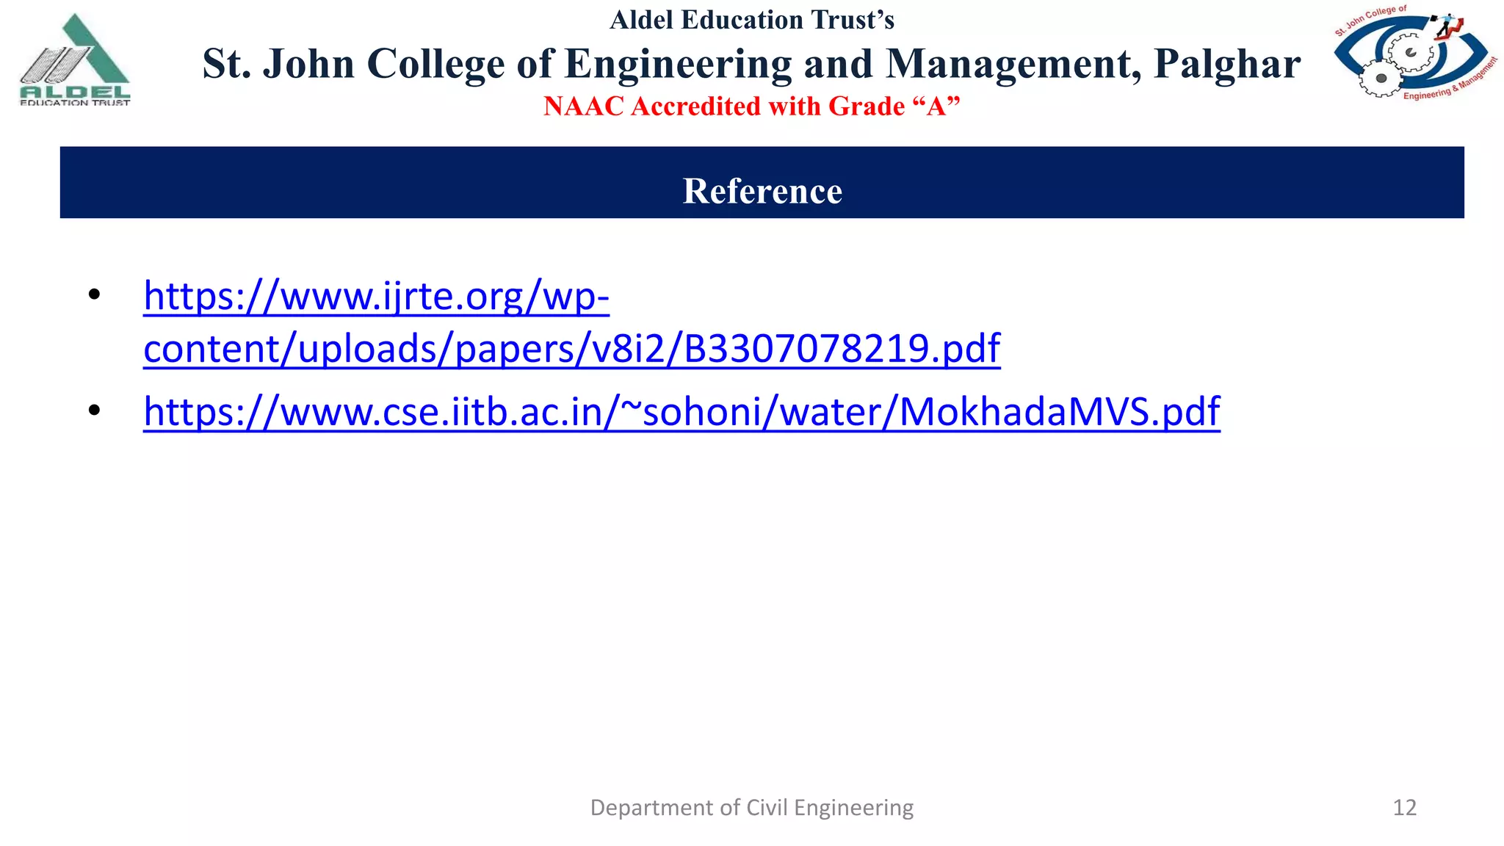
Task: Open the https://www.ijrte.org/wp- hyperlink
Action: pos(376,297)
